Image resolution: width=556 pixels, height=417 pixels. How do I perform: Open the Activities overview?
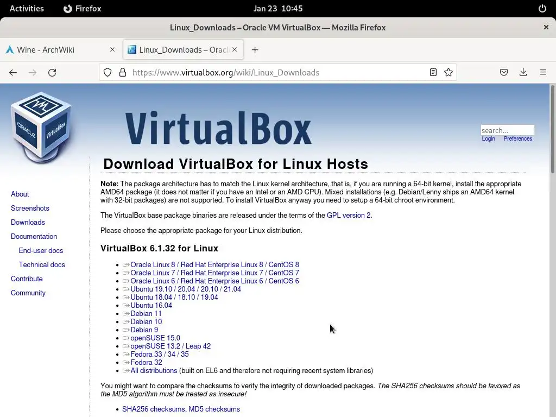[x=27, y=9]
